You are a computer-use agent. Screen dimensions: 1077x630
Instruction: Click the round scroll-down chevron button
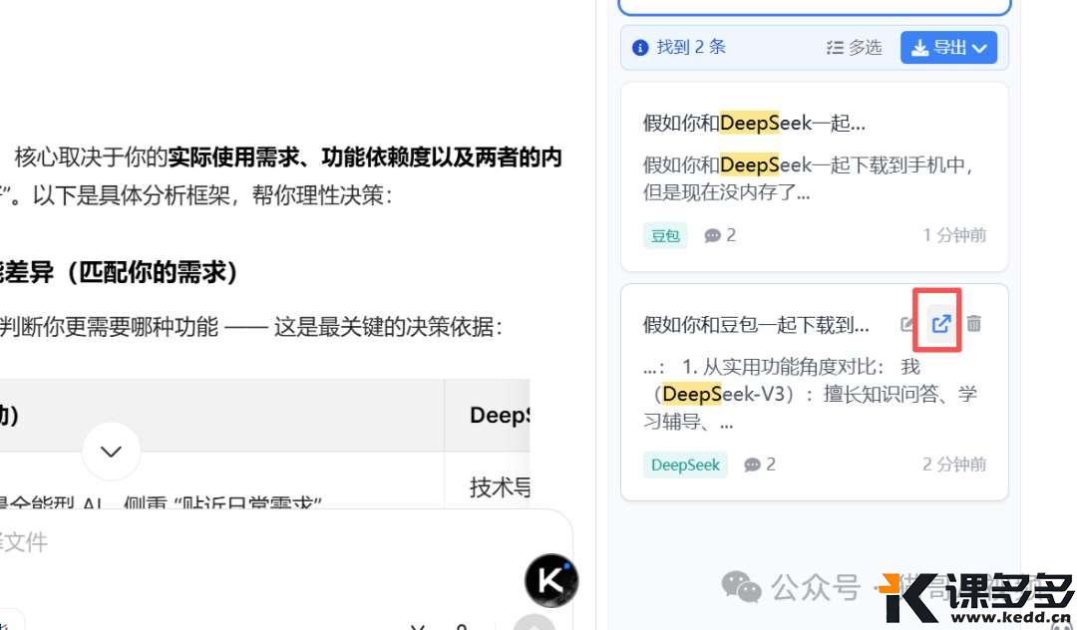(x=111, y=452)
